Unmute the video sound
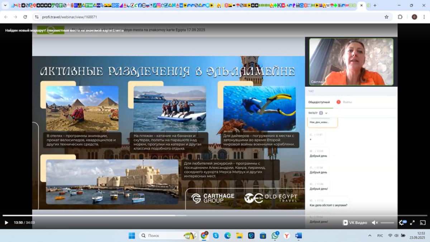The height and width of the screenshot is (242, 430). tap(374, 223)
